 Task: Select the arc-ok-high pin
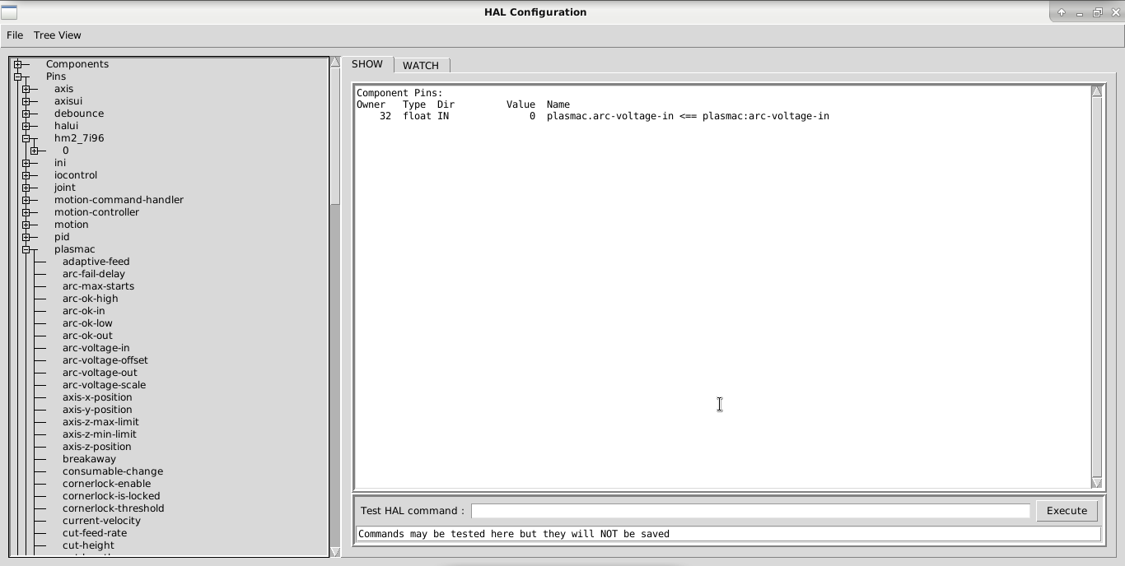click(90, 299)
